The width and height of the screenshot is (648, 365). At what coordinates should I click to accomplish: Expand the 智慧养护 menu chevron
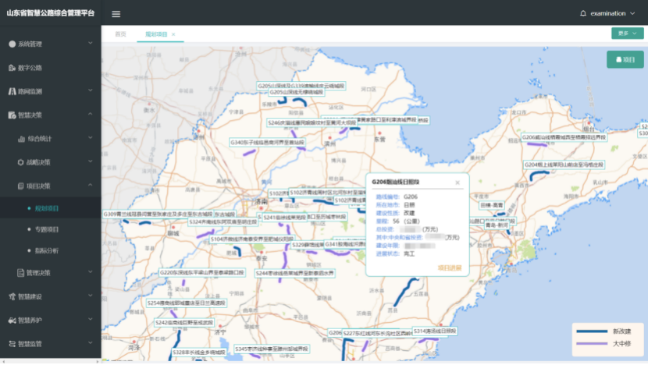pyautogui.click(x=90, y=319)
